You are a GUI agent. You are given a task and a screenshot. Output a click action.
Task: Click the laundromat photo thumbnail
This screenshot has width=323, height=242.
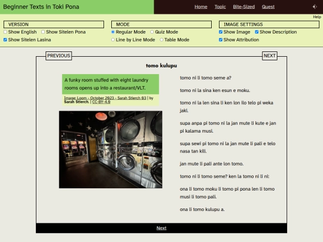[x=111, y=149]
